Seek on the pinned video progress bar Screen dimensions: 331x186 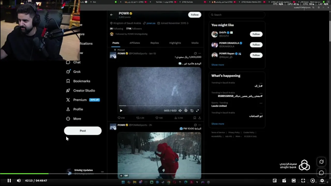[159, 106]
